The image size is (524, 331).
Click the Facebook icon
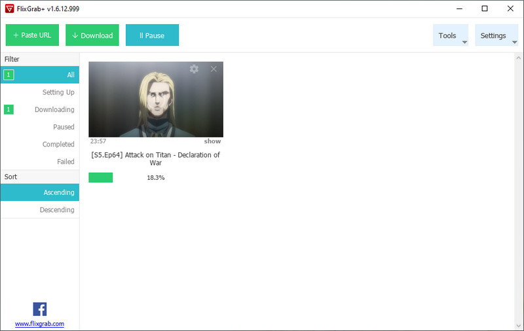point(40,309)
